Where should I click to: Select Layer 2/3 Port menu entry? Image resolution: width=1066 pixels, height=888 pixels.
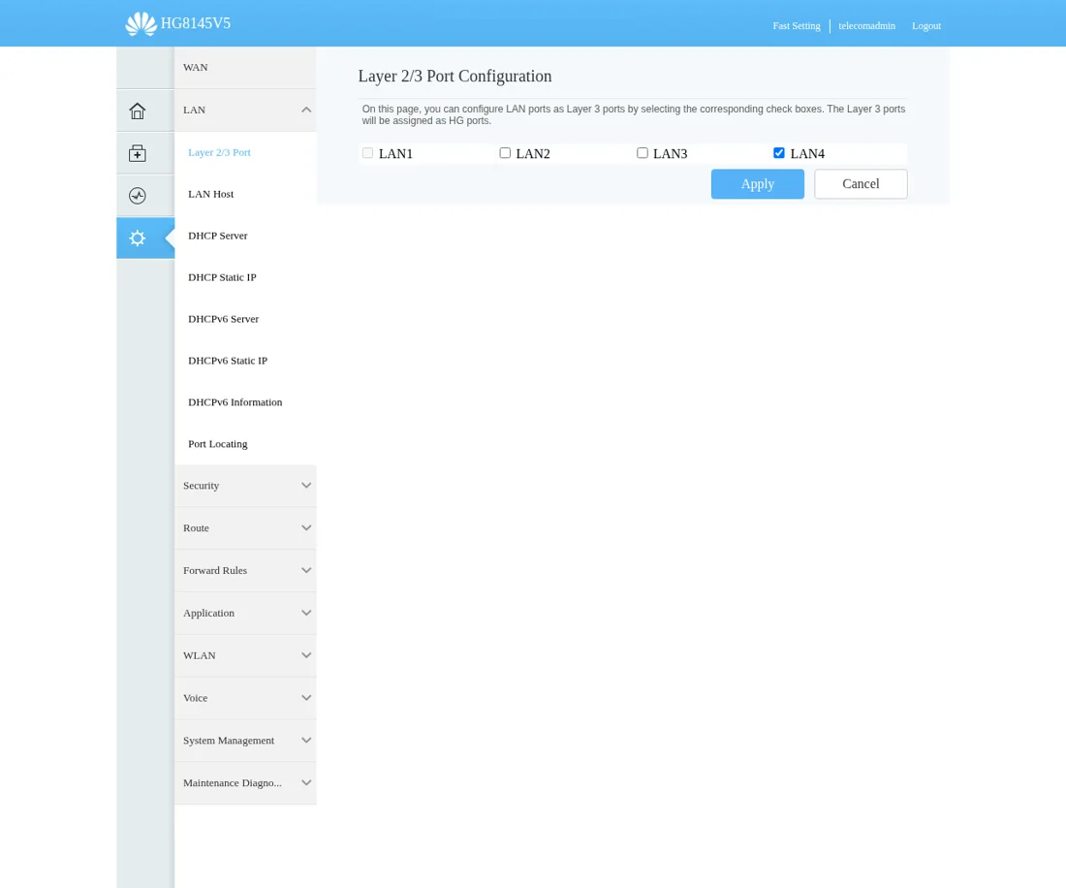point(220,152)
